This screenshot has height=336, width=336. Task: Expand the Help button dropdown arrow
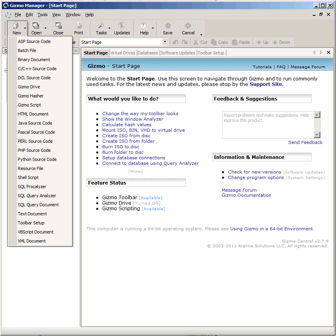click(x=153, y=28)
